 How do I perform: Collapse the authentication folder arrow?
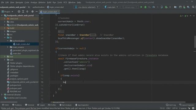(8, 41)
